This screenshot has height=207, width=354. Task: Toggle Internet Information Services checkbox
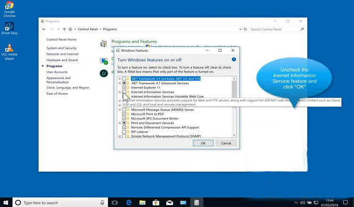tap(124, 92)
